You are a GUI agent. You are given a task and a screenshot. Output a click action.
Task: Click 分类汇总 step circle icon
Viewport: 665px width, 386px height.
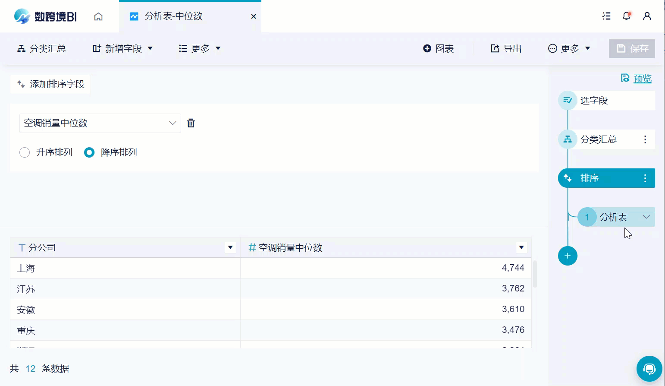click(568, 139)
